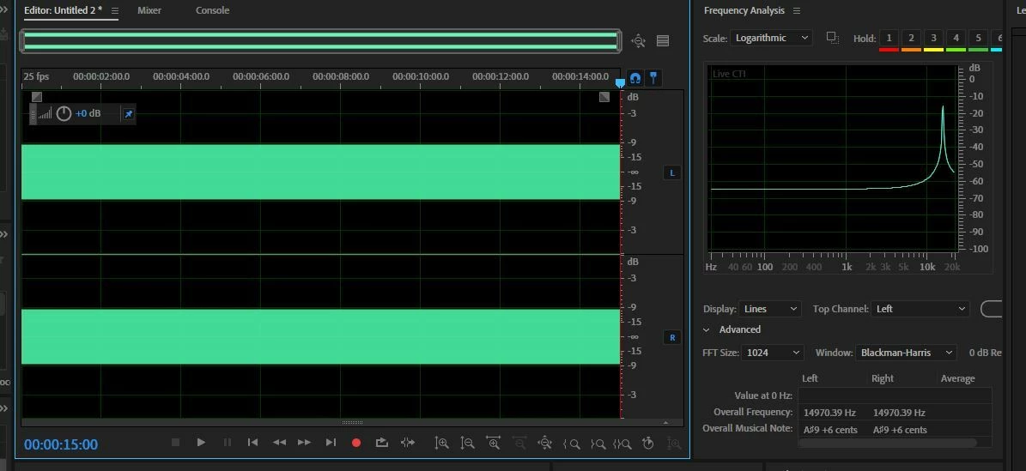1026x471 pixels.
Task: Open the Editor panel menu
Action: point(115,10)
